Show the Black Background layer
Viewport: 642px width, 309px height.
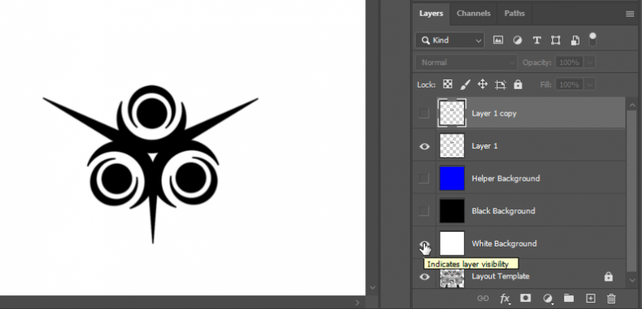[x=425, y=211]
